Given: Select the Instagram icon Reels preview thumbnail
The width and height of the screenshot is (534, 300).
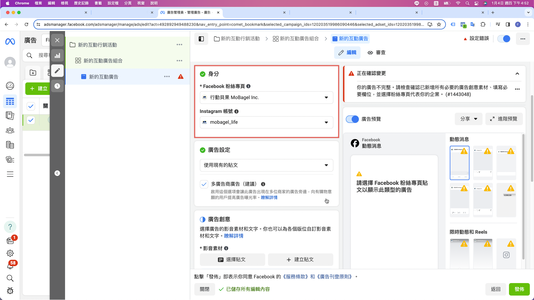Looking at the screenshot, I should pyautogui.click(x=506, y=254).
